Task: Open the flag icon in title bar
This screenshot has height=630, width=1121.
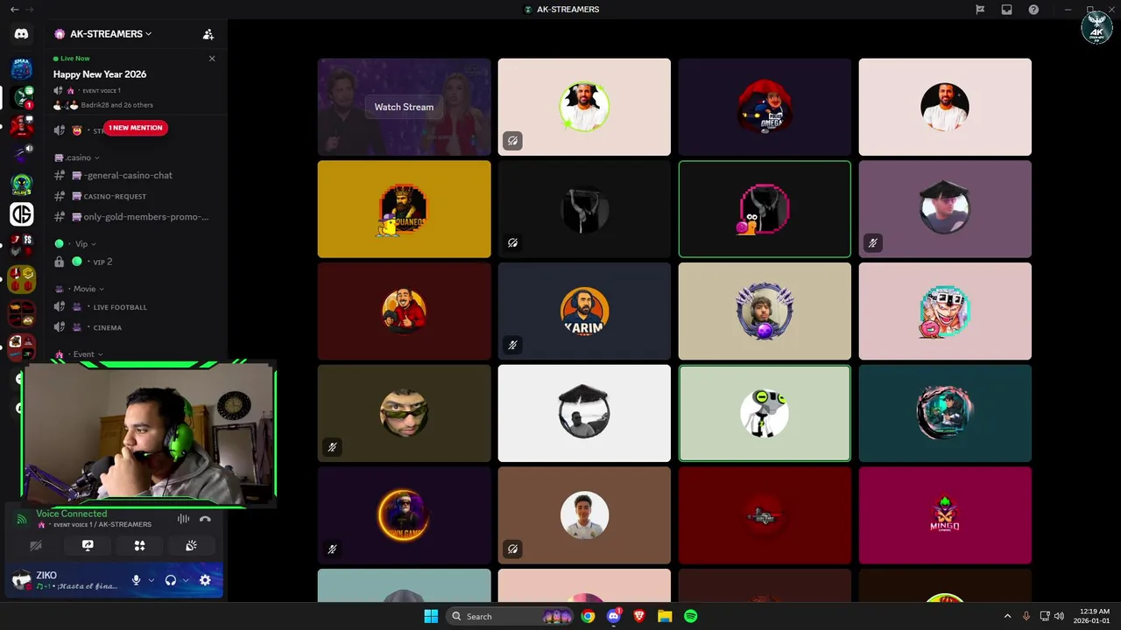Action: 980,10
